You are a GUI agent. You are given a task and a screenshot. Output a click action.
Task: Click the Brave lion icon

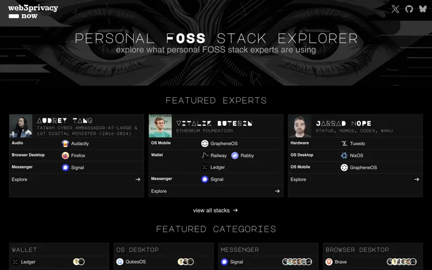(329, 262)
